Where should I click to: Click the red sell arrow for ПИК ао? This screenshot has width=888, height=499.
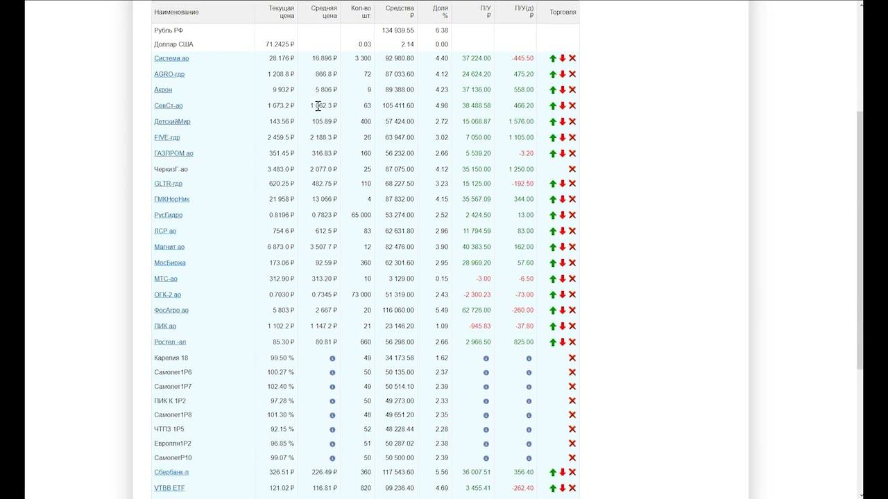[563, 326]
